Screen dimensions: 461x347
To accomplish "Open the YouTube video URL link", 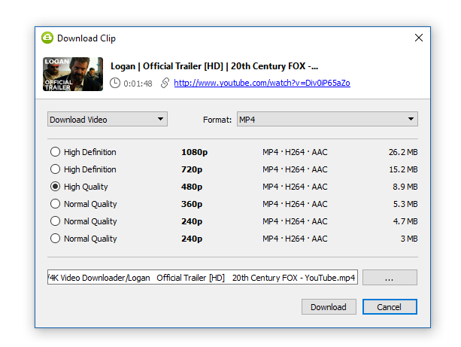I will [x=262, y=83].
